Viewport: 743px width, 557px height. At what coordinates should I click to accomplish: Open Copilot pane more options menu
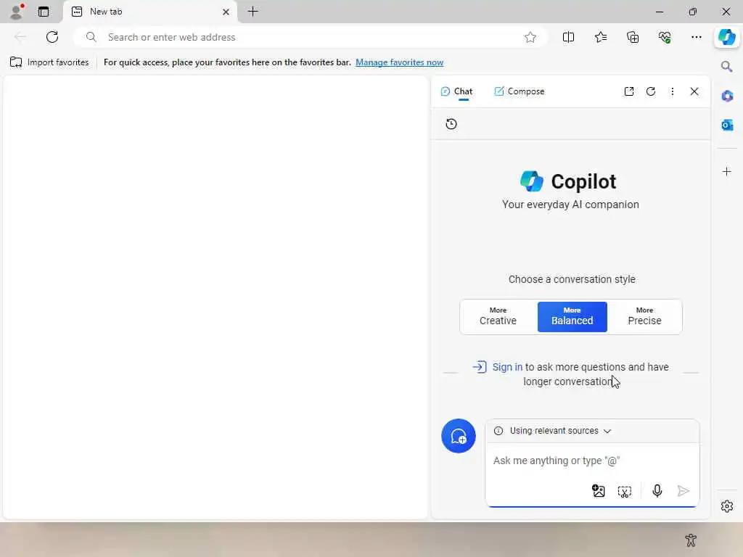[x=673, y=91]
